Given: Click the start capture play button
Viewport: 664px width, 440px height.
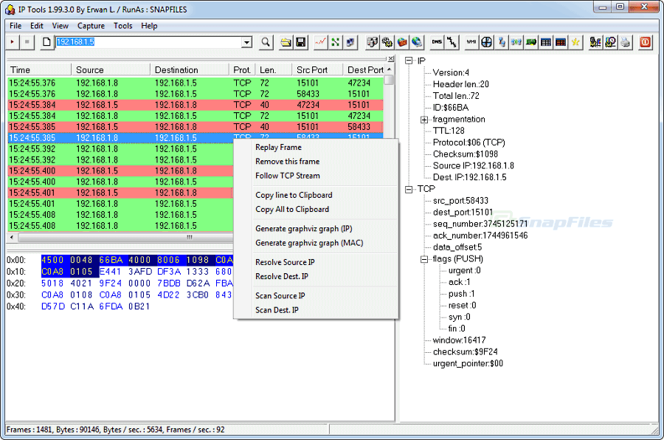Looking at the screenshot, I should click(13, 42).
